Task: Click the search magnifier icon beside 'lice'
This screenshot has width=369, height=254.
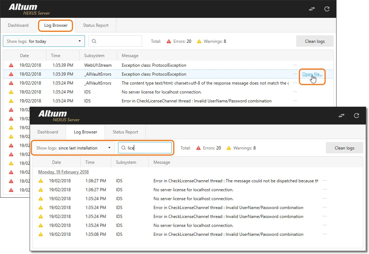Action: pos(123,148)
